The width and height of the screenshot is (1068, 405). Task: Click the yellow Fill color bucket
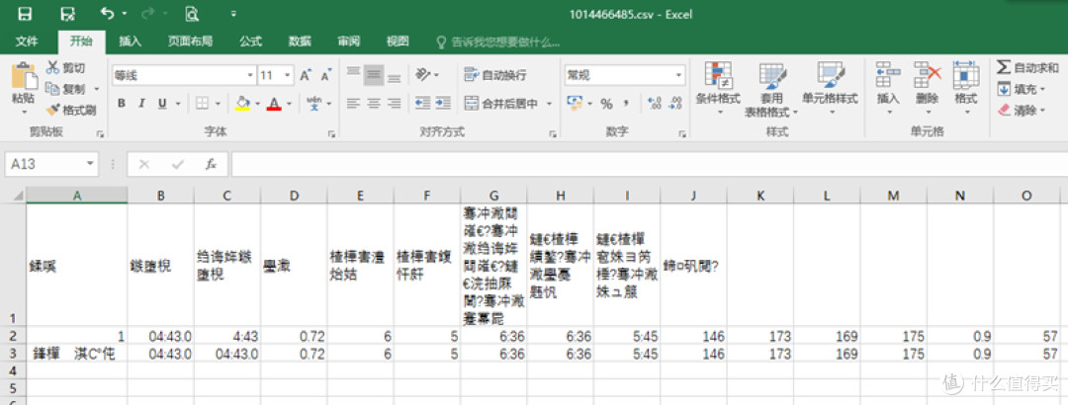click(242, 104)
